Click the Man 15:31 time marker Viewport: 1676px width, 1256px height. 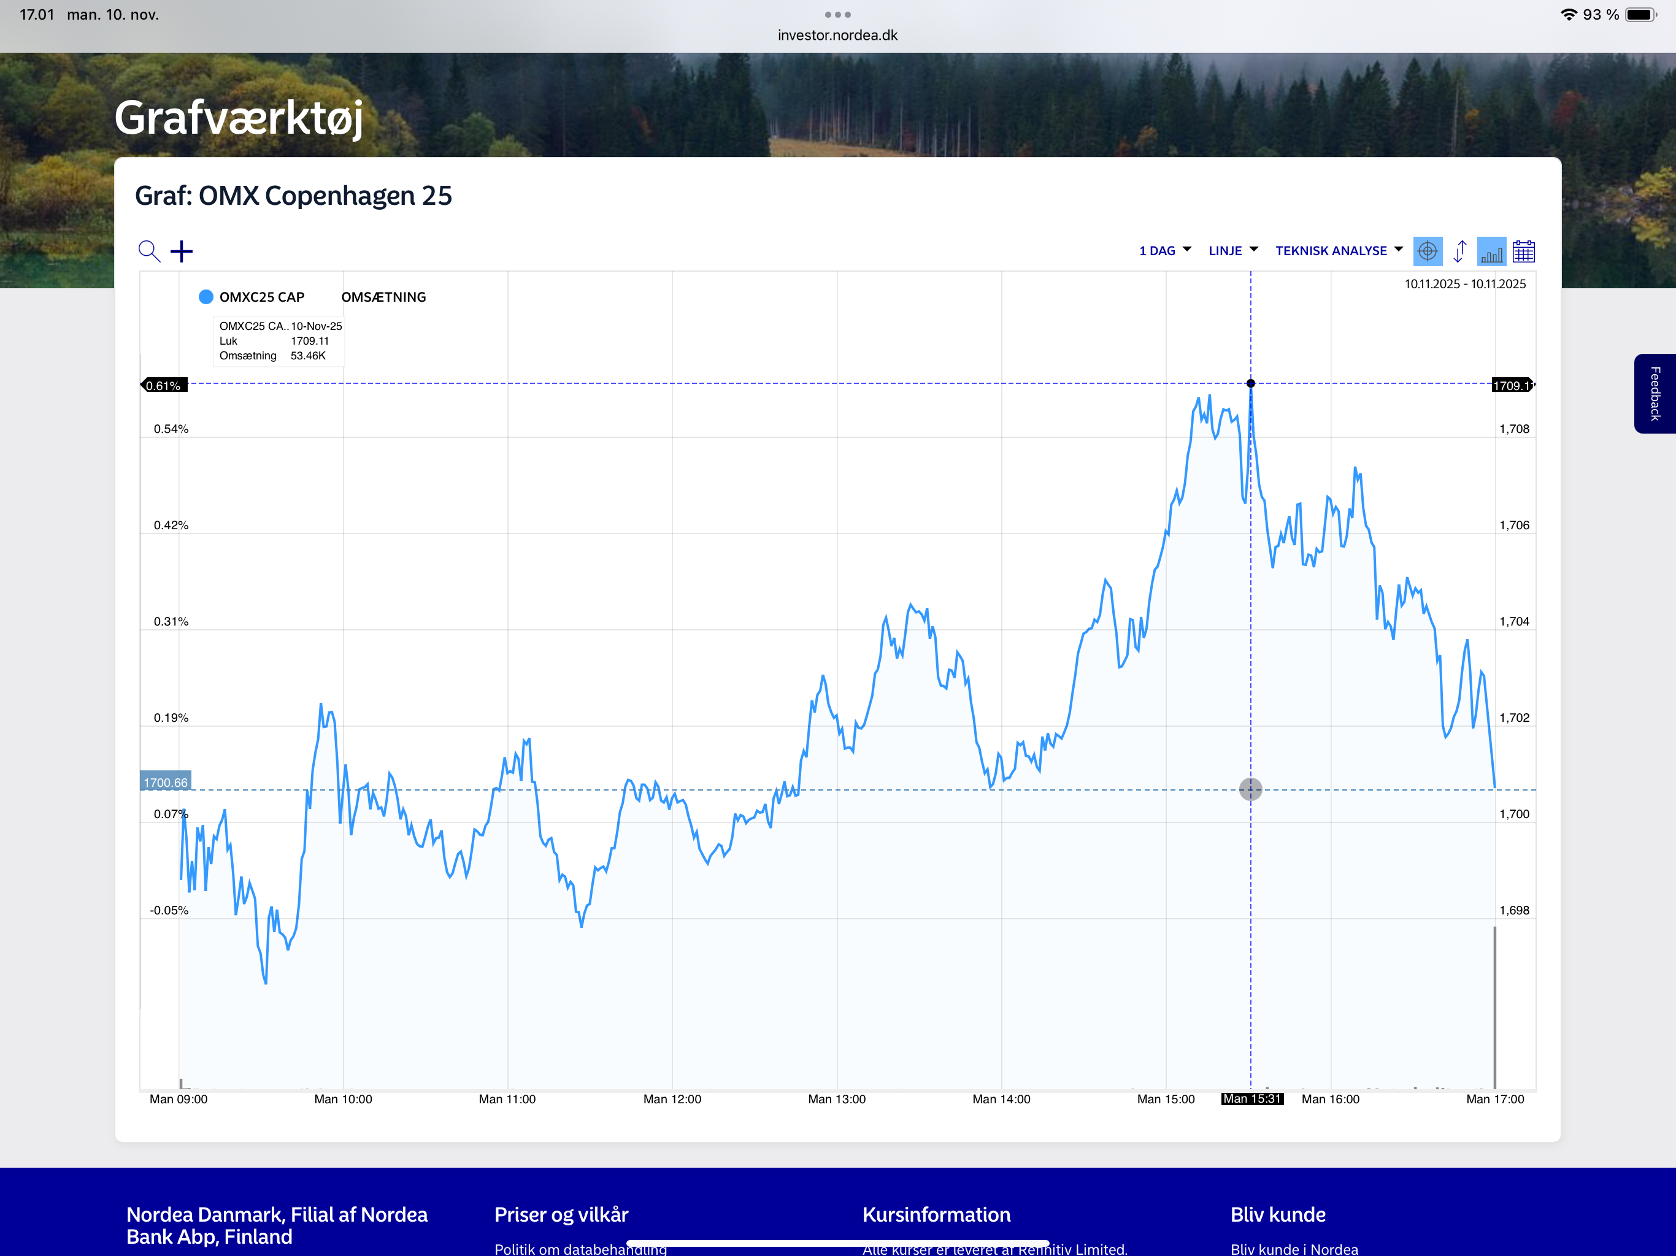click(x=1253, y=1099)
